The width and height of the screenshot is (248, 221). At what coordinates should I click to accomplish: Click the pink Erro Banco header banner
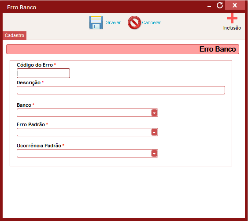point(122,49)
